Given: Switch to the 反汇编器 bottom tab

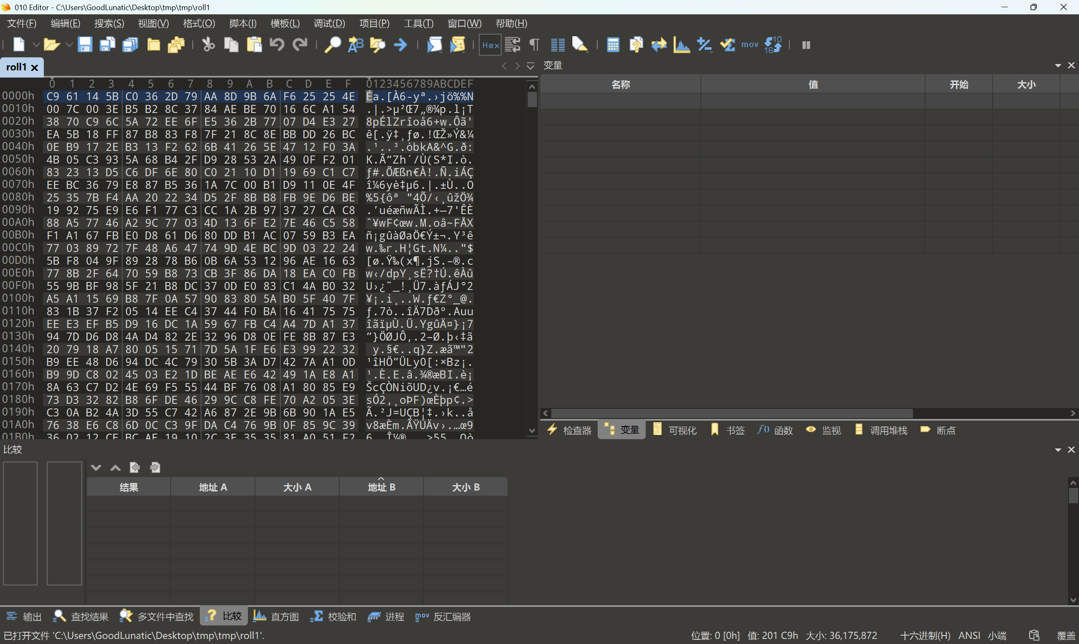Looking at the screenshot, I should [x=443, y=616].
